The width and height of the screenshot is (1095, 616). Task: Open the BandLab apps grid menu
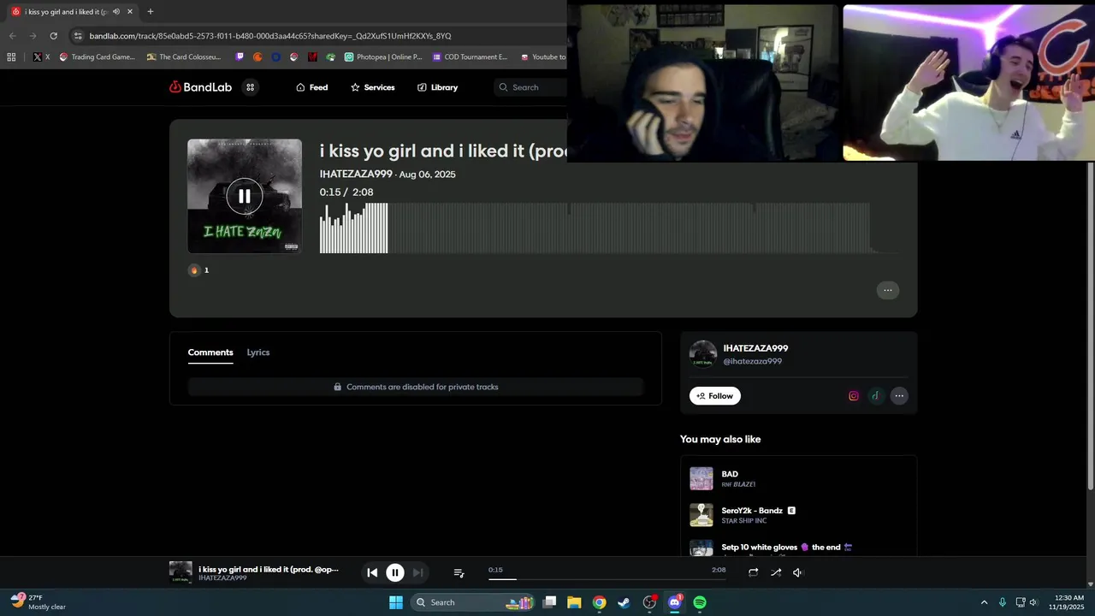(250, 87)
